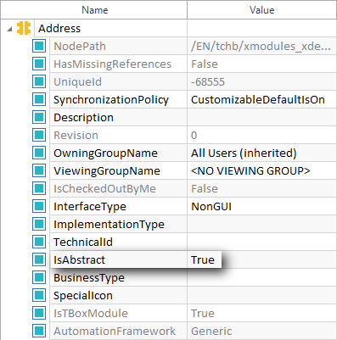Screen dimensions: 337x340
Task: Click the property icon beside SpecialIcon
Action: pos(39,295)
